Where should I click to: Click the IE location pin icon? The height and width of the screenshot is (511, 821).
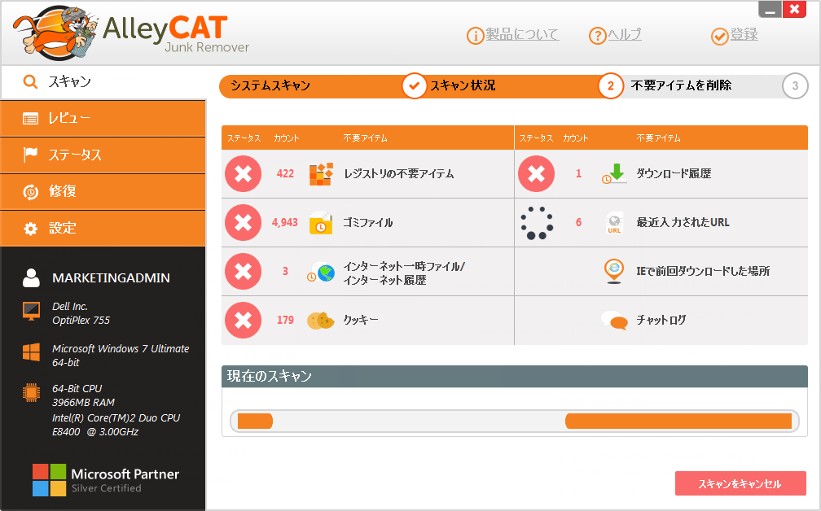[x=613, y=272]
